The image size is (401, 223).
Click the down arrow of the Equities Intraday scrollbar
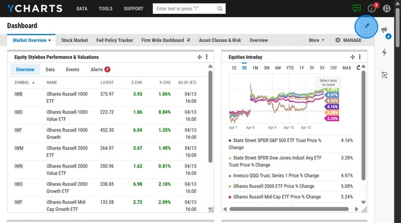coord(363,202)
